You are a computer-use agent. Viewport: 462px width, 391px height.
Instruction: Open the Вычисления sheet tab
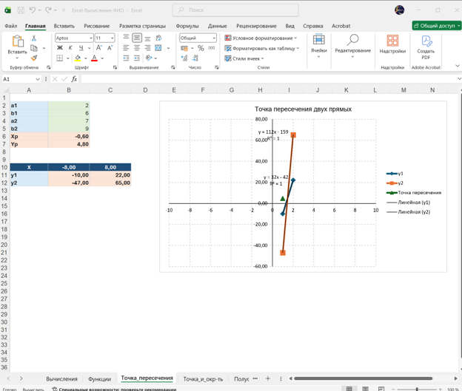point(61,379)
